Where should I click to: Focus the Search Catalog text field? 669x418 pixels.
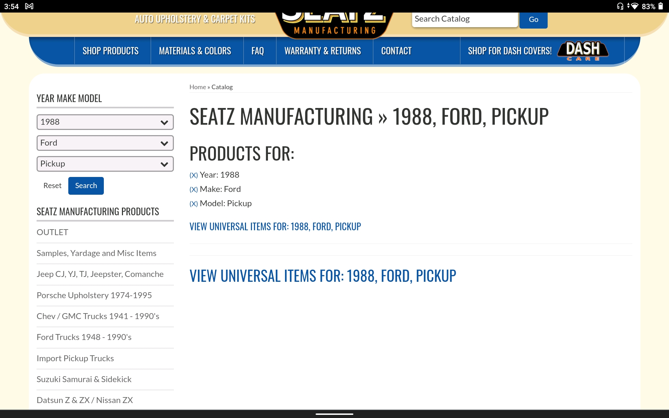[x=464, y=19]
